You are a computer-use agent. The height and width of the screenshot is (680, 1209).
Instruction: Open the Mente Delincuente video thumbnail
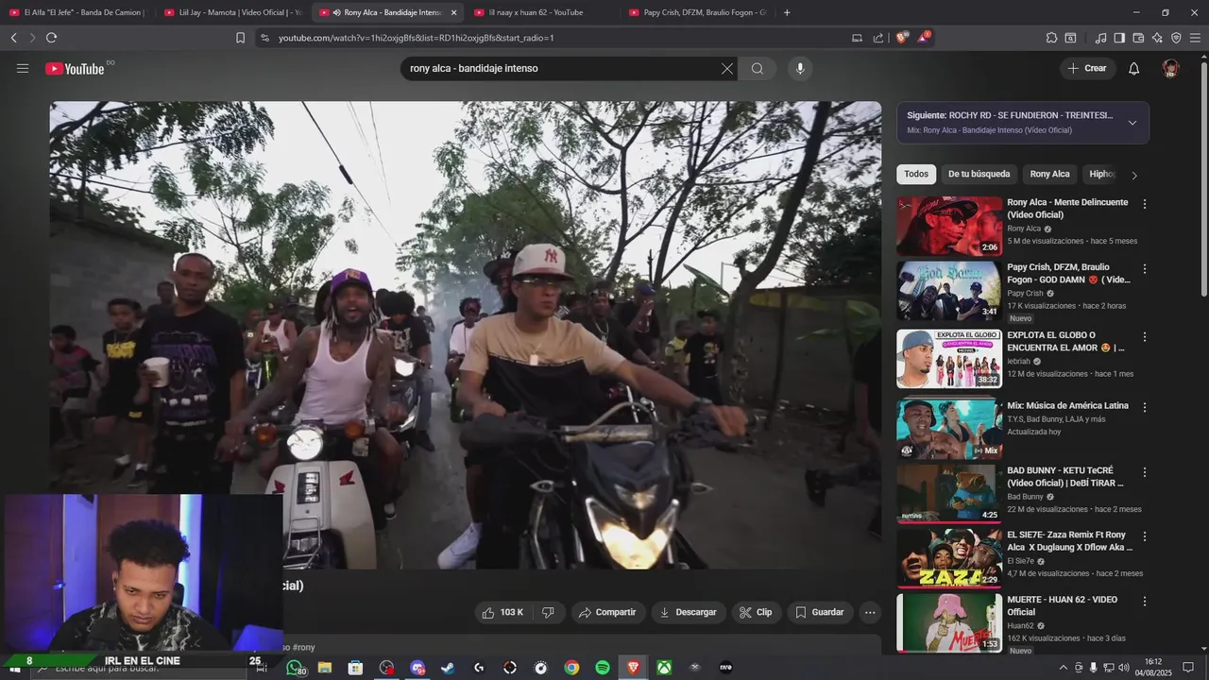949,227
